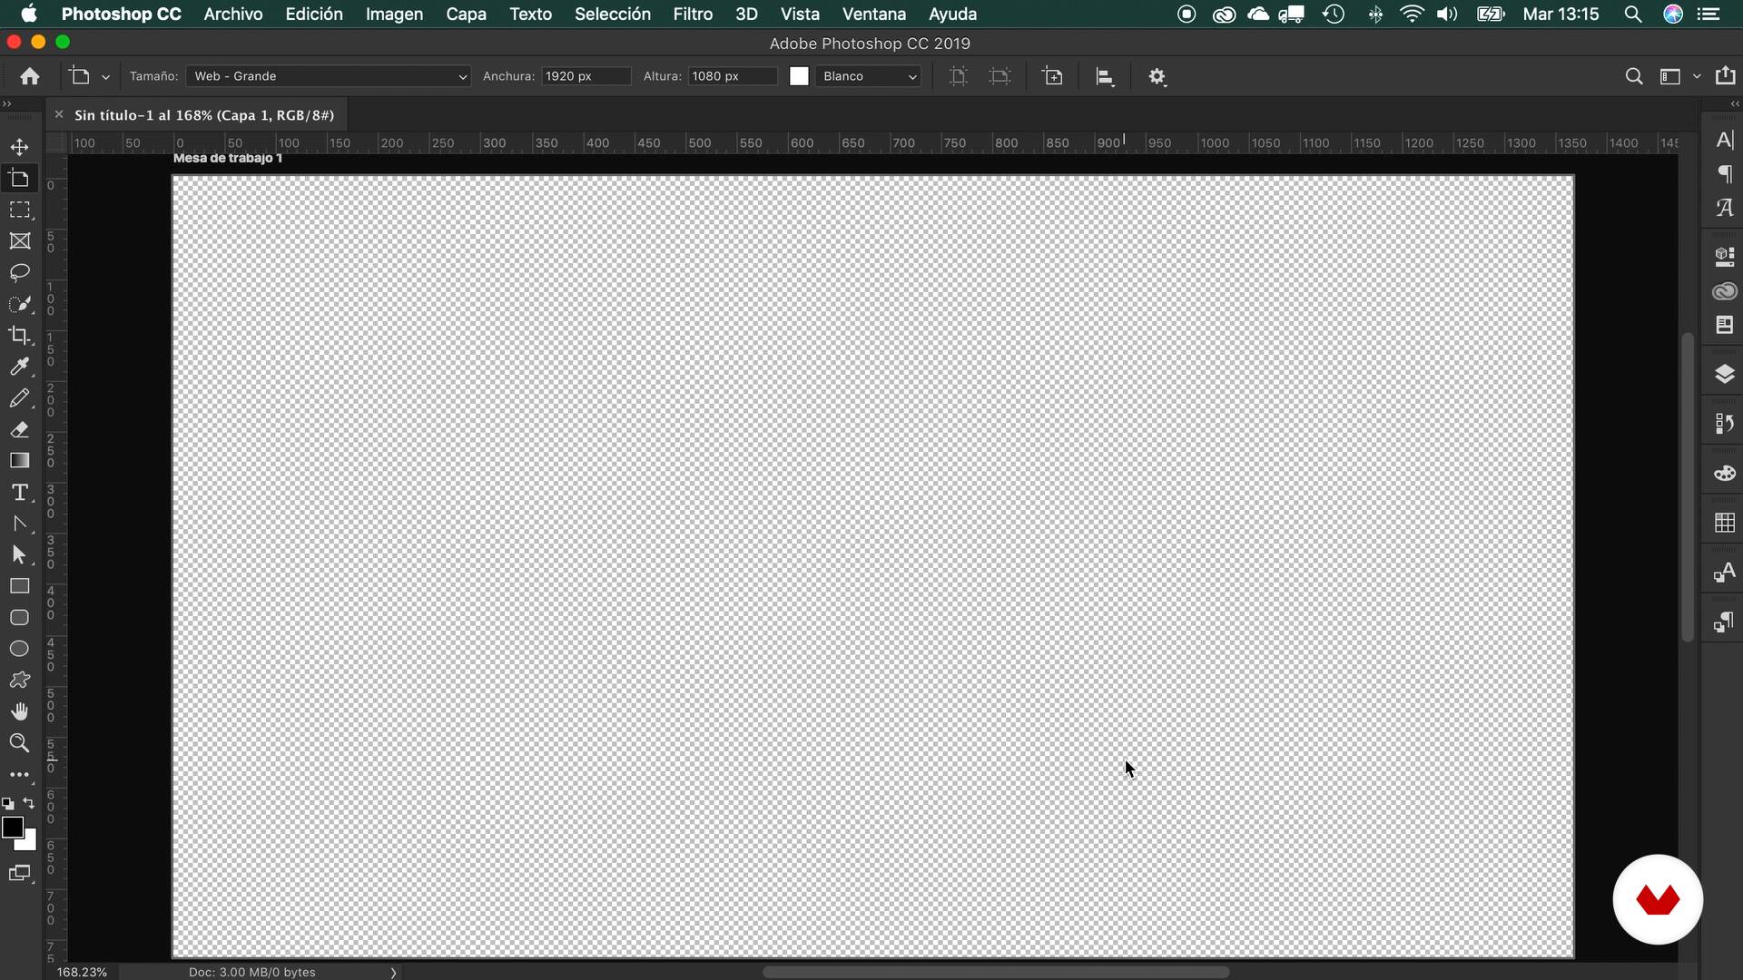Select the Eraser tool
Screen dimensions: 1743x980
[x=19, y=429]
